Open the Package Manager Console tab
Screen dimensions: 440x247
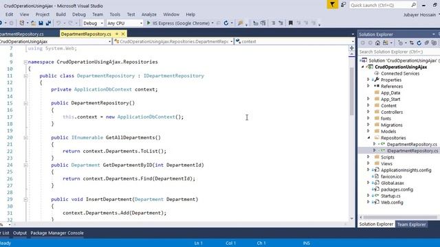point(57,233)
